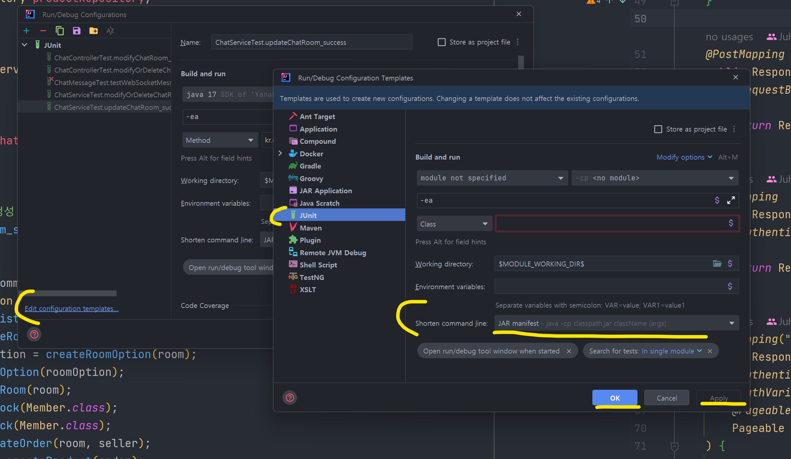
Task: Expand the VM options field with the arrows icon
Action: tap(731, 200)
